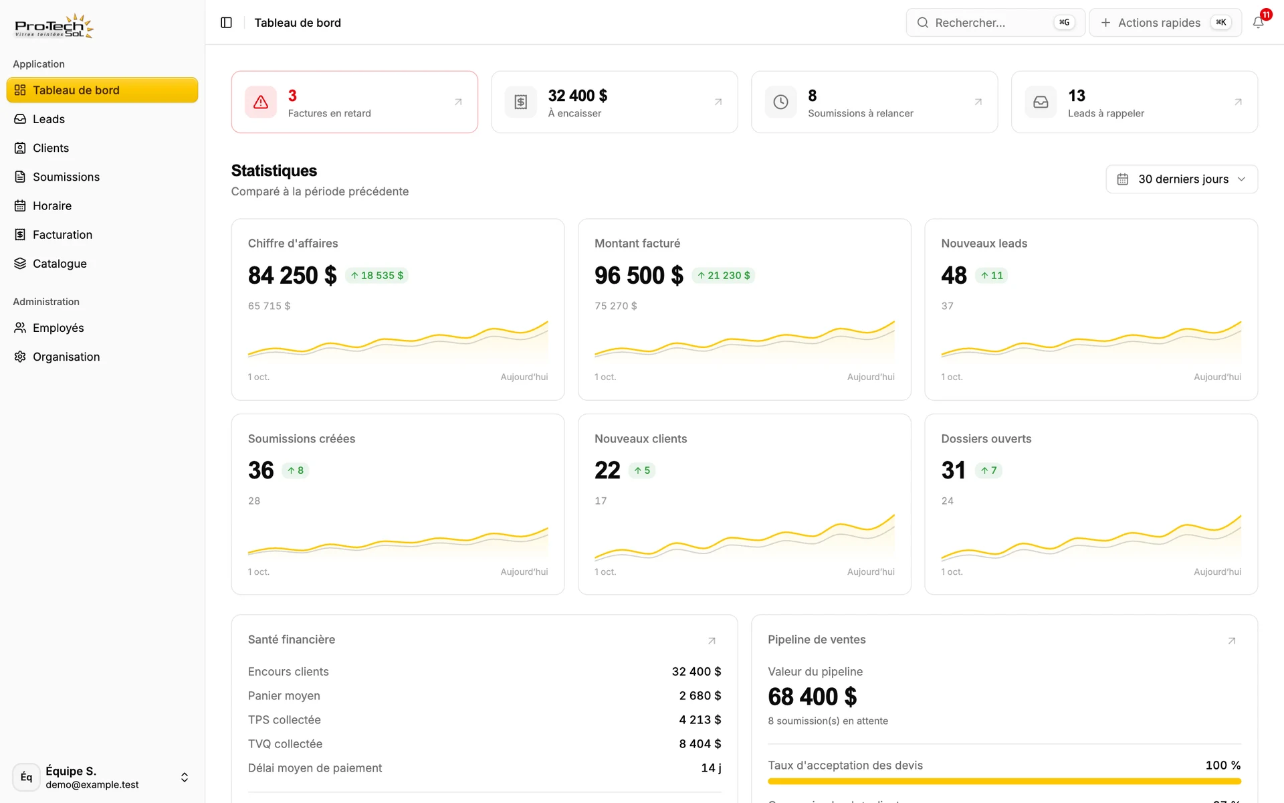Click the Soumissions créées count 36
Image resolution: width=1284 pixels, height=803 pixels.
(261, 470)
